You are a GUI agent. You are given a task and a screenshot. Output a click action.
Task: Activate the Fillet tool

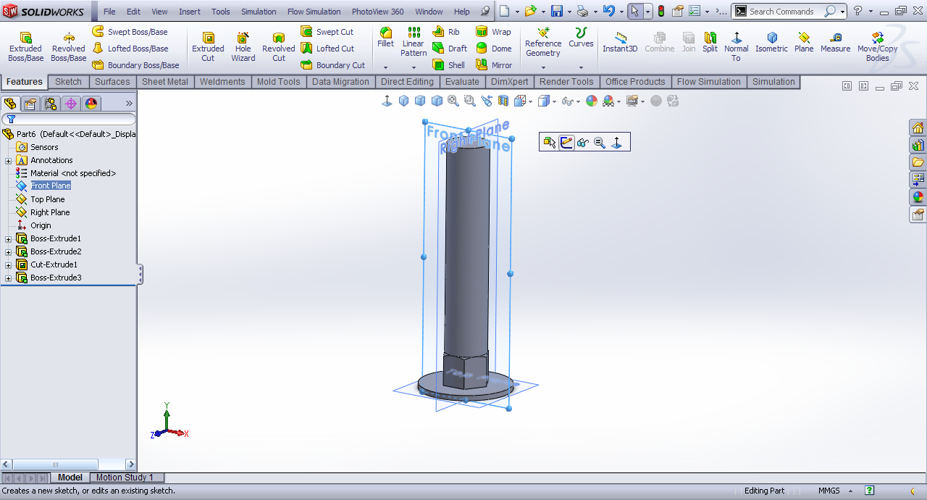tap(386, 38)
